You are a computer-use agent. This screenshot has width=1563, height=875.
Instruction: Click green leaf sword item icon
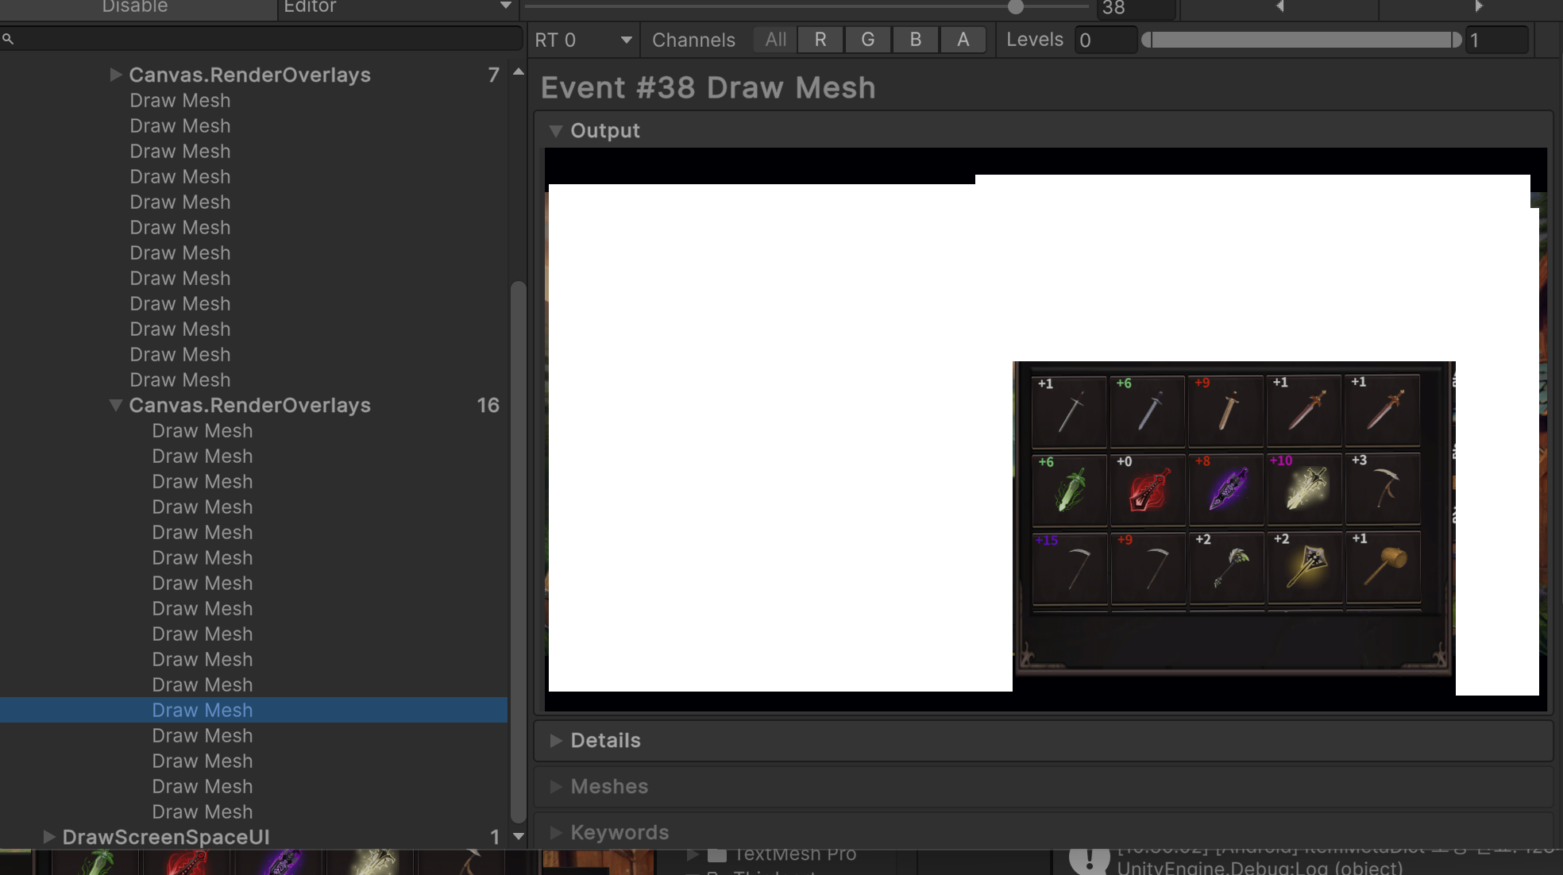tap(1069, 490)
